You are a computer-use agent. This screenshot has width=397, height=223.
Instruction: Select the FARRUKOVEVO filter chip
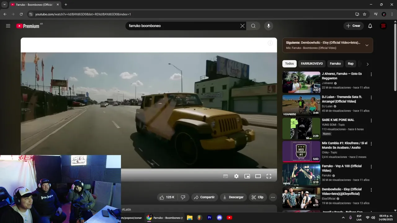[x=312, y=64]
